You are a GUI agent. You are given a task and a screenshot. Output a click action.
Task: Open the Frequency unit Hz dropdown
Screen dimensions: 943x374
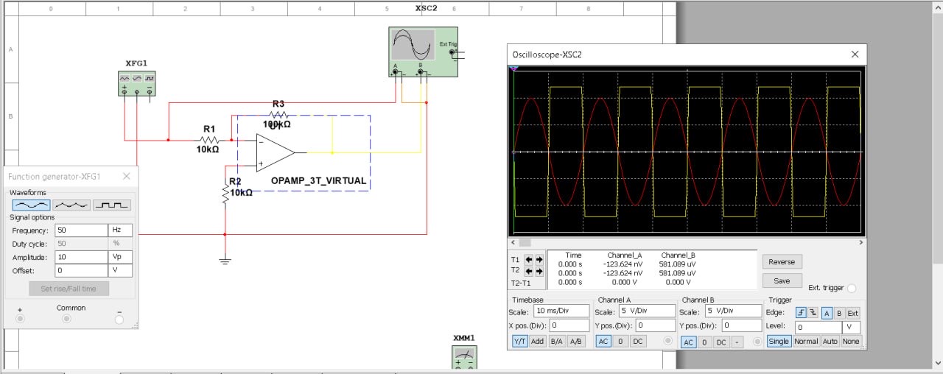(x=120, y=230)
